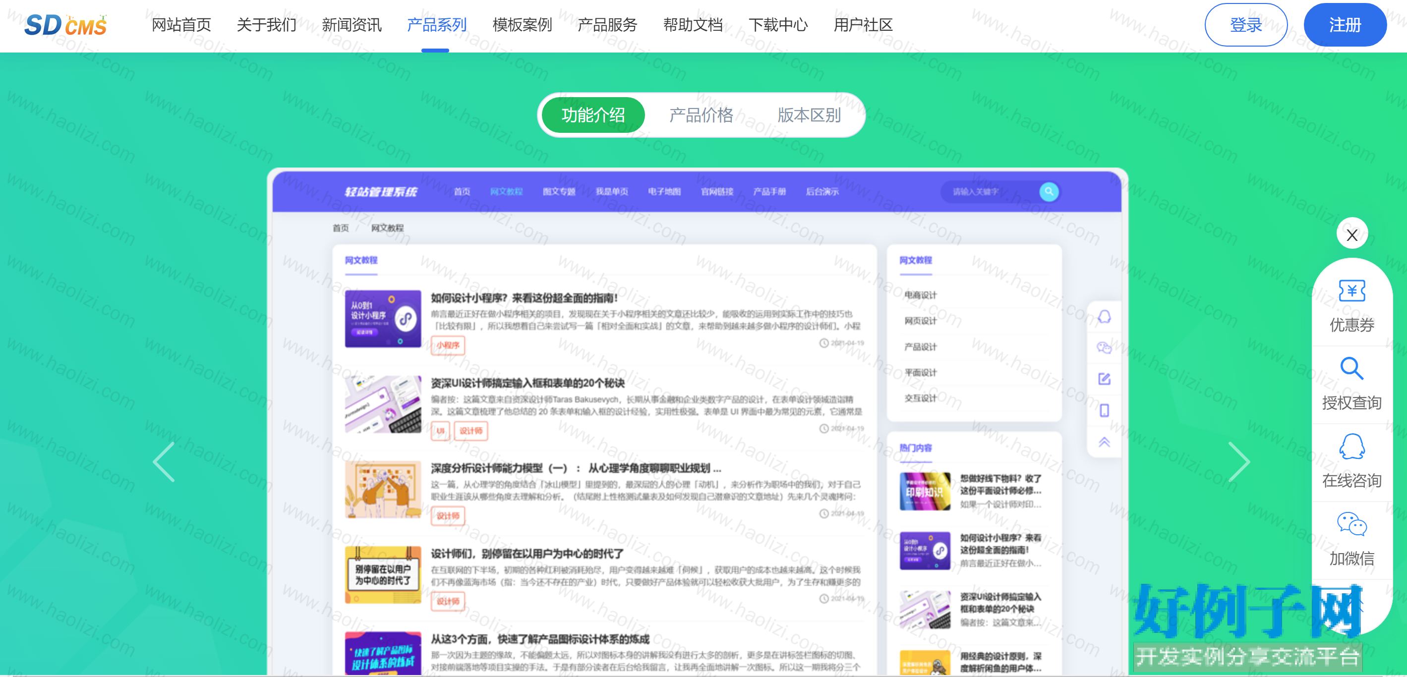Click 后台演示 in preview navigation

pos(822,192)
